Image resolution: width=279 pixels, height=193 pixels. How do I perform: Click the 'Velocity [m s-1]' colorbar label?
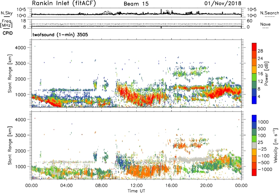point(276,145)
